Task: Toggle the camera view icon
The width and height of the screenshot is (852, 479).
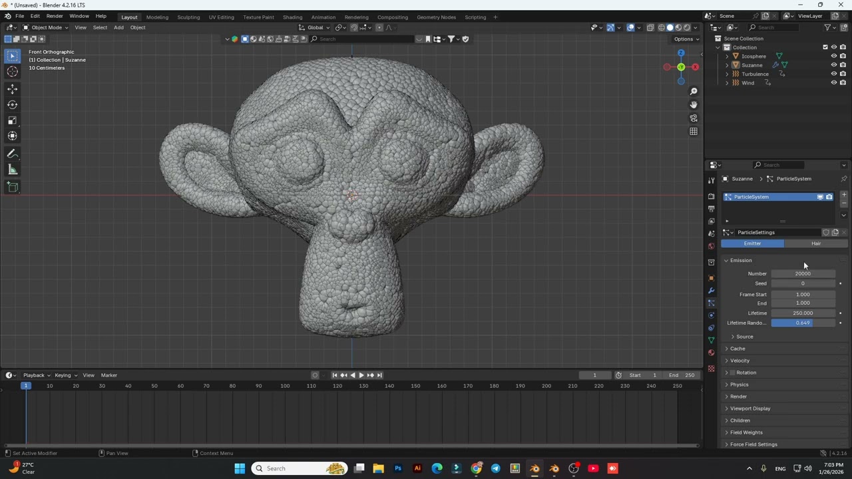Action: tap(694, 118)
